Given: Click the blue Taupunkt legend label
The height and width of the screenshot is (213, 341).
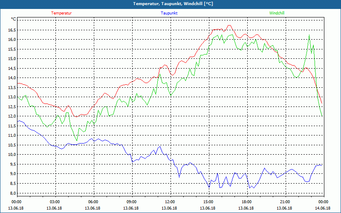Looking at the screenshot, I should [x=169, y=13].
